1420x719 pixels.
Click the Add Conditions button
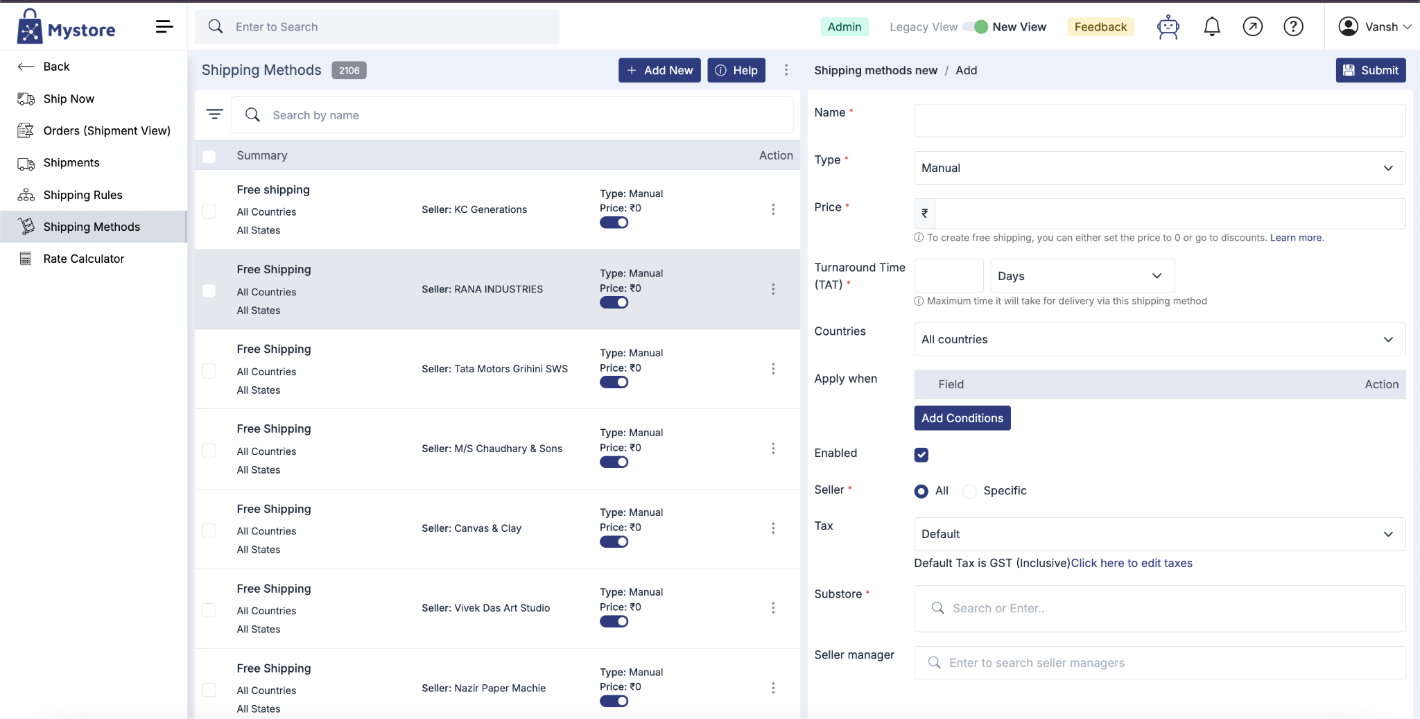coord(962,418)
